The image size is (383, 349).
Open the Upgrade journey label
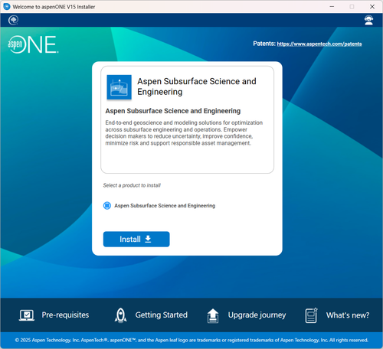(x=257, y=315)
